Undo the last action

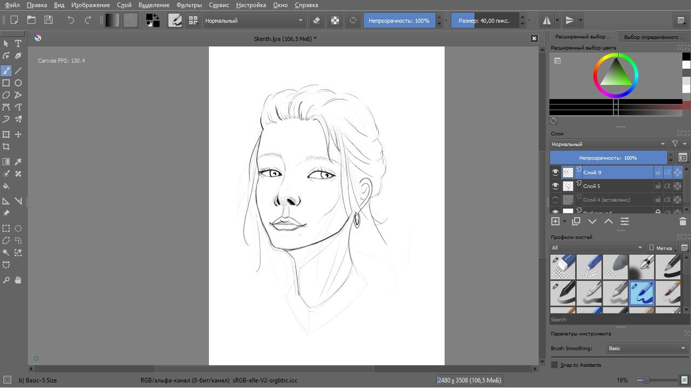(71, 20)
